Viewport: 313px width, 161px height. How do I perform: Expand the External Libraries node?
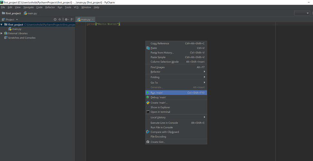point(2,33)
